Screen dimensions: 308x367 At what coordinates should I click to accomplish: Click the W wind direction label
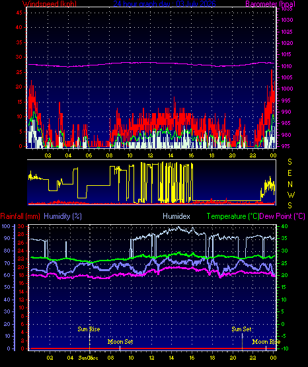click(291, 194)
